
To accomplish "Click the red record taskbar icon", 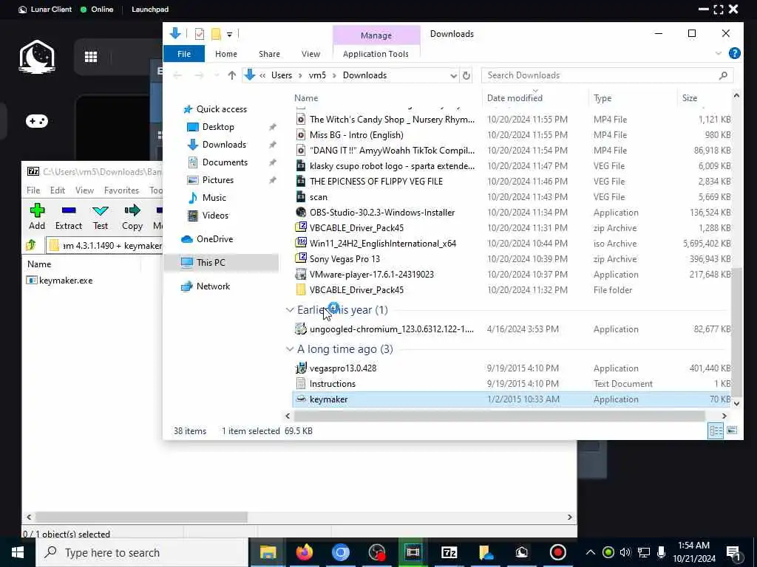I will tap(557, 552).
